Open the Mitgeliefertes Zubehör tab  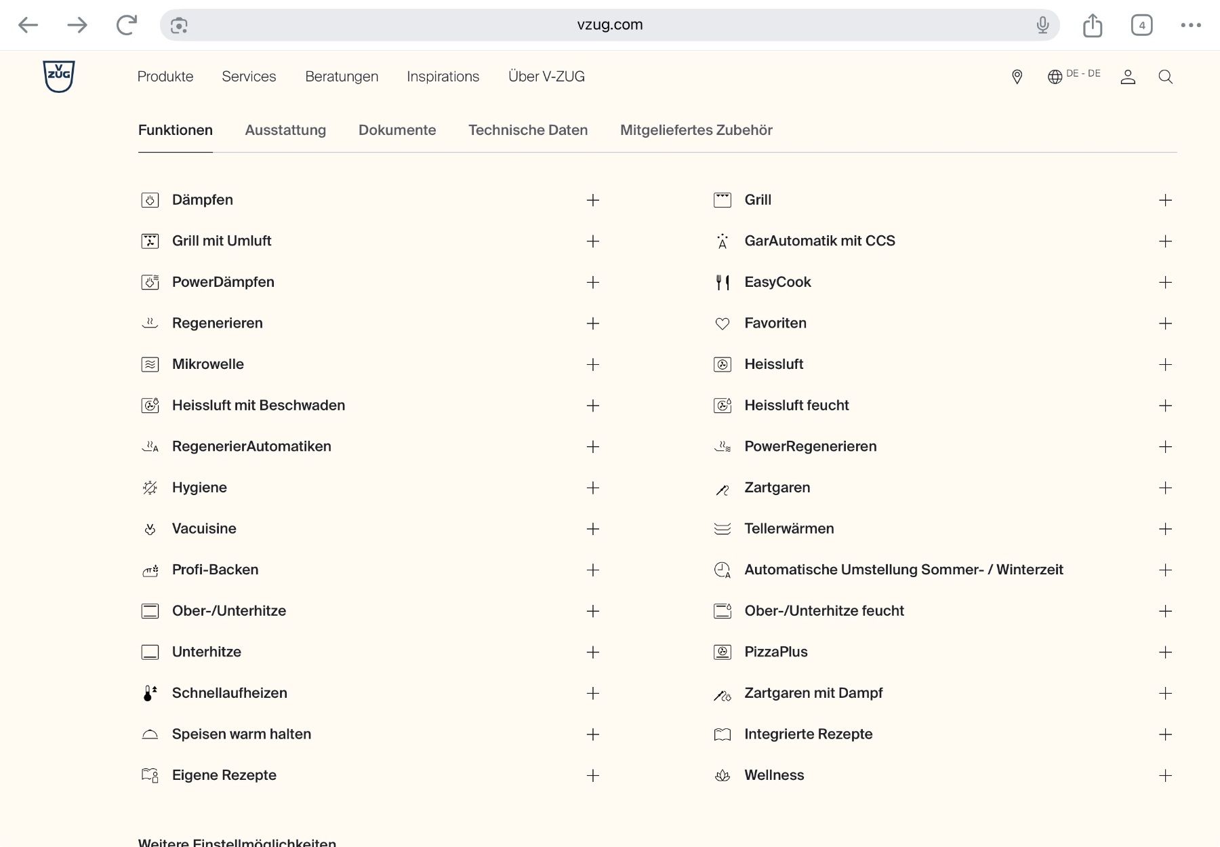[x=696, y=130]
